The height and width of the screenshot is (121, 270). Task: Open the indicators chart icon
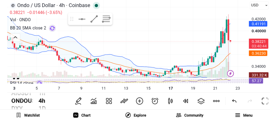[x=94, y=101]
